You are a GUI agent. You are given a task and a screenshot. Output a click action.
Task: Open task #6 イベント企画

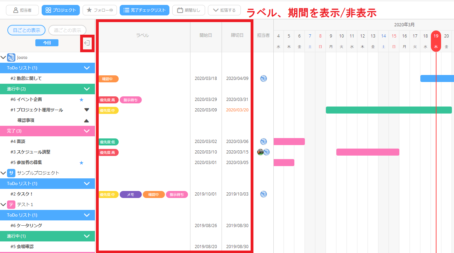26,100
